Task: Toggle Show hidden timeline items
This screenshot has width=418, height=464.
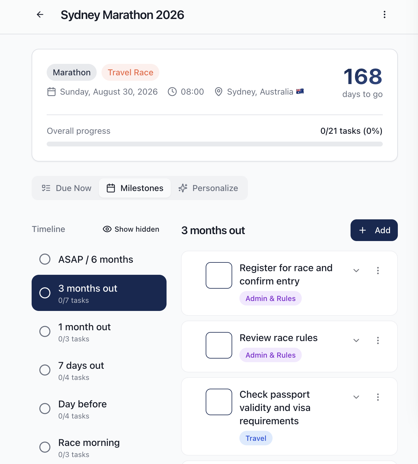Action: click(x=131, y=229)
